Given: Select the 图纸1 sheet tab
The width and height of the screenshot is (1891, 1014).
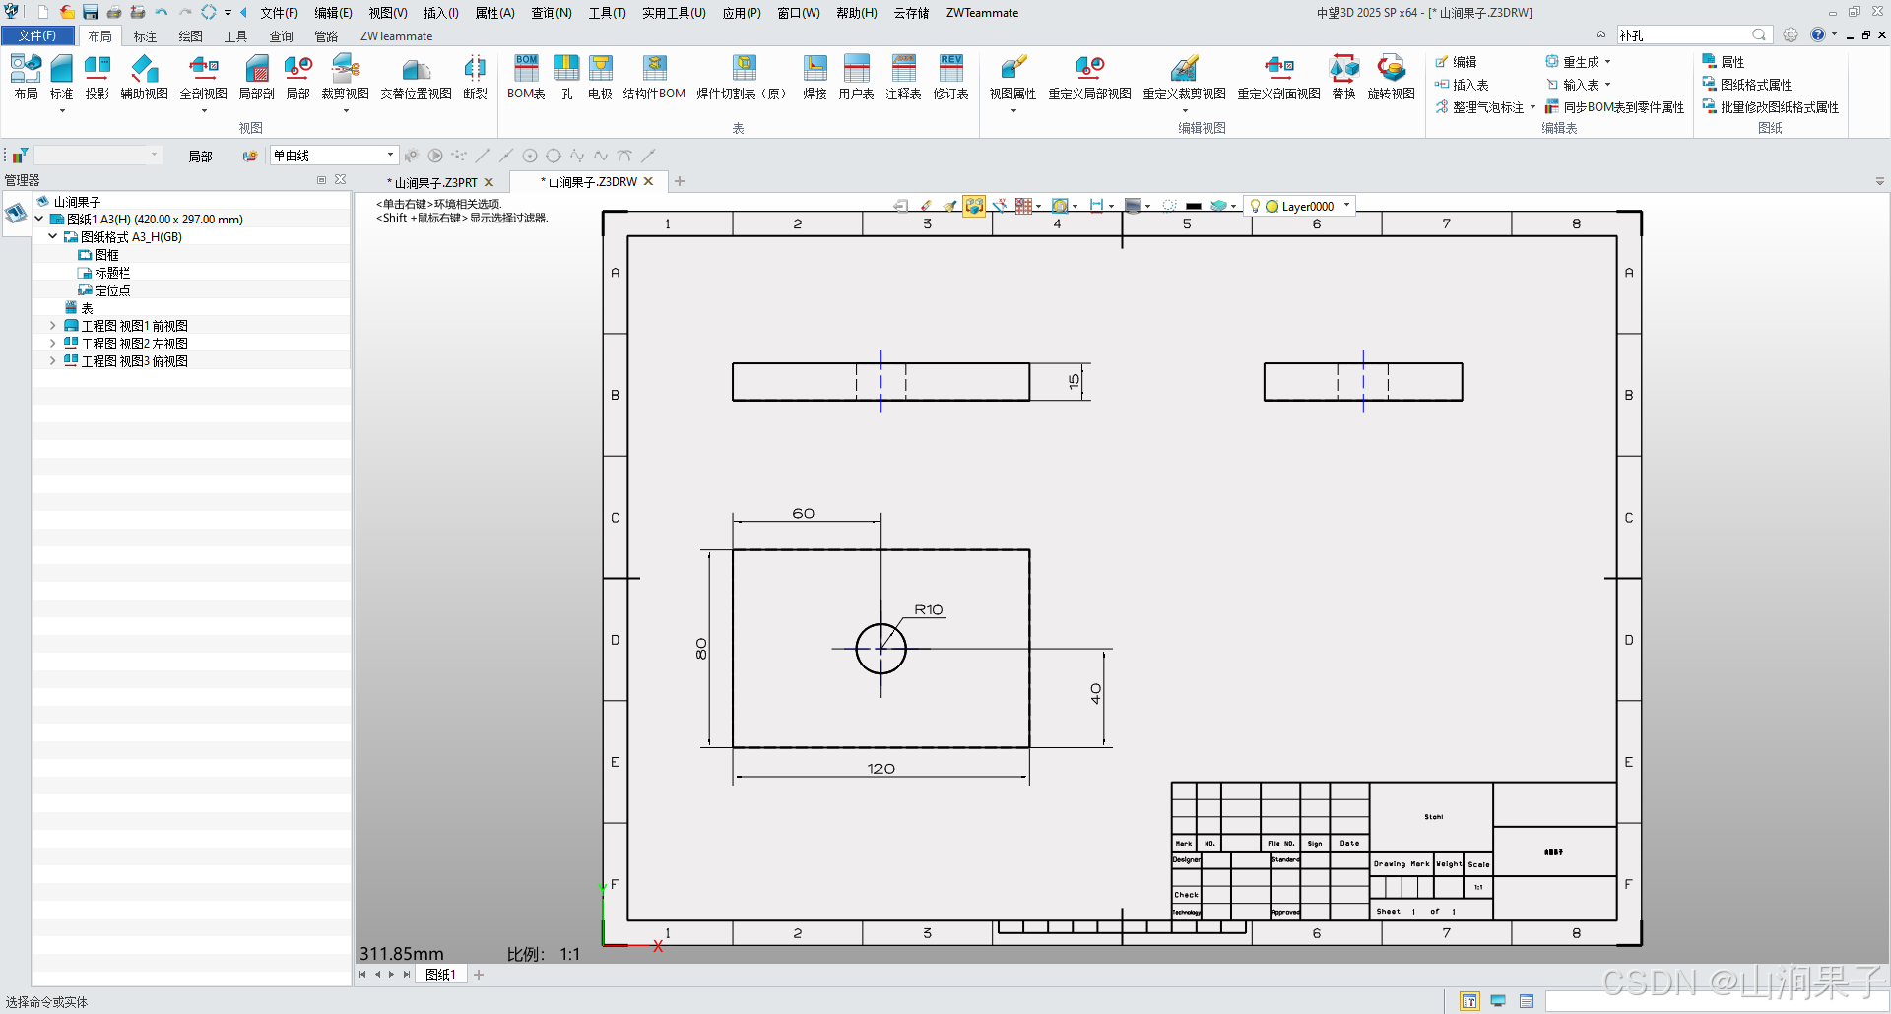Looking at the screenshot, I should pyautogui.click(x=440, y=975).
